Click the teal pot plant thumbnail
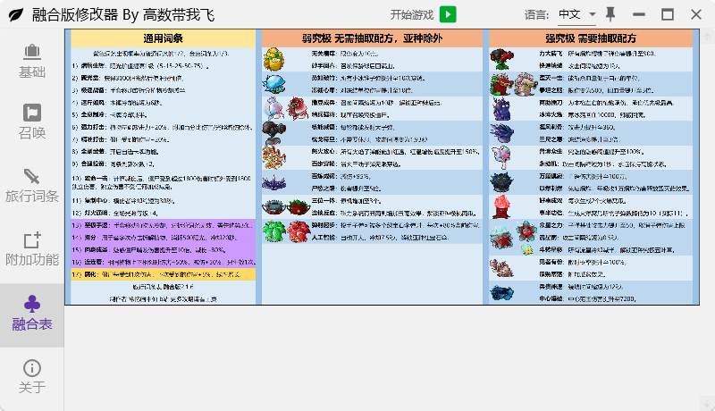Screen dimensions: 715x411 click(x=273, y=207)
